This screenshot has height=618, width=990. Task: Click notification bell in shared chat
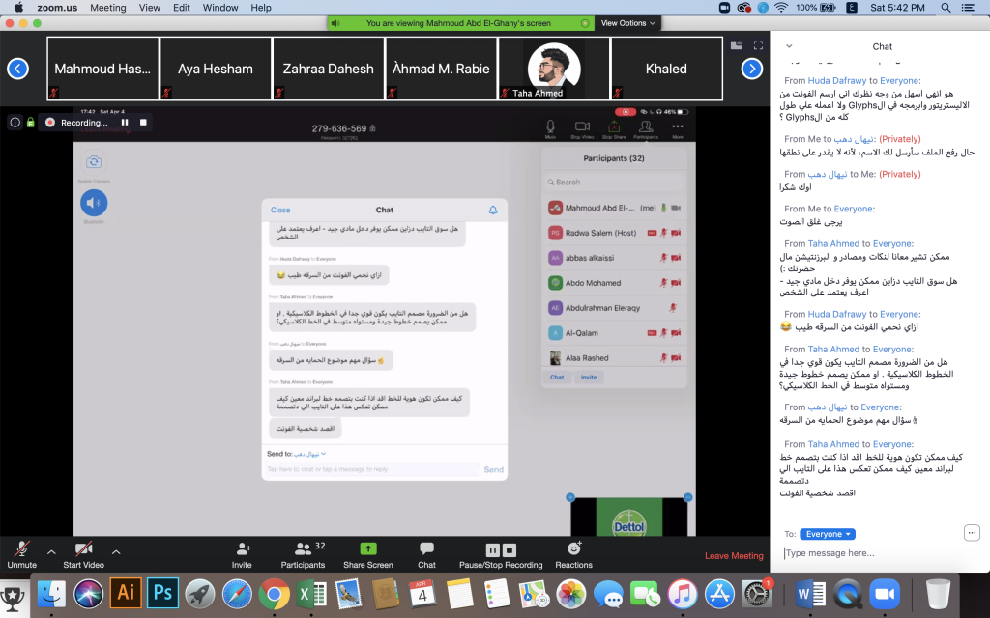[493, 210]
